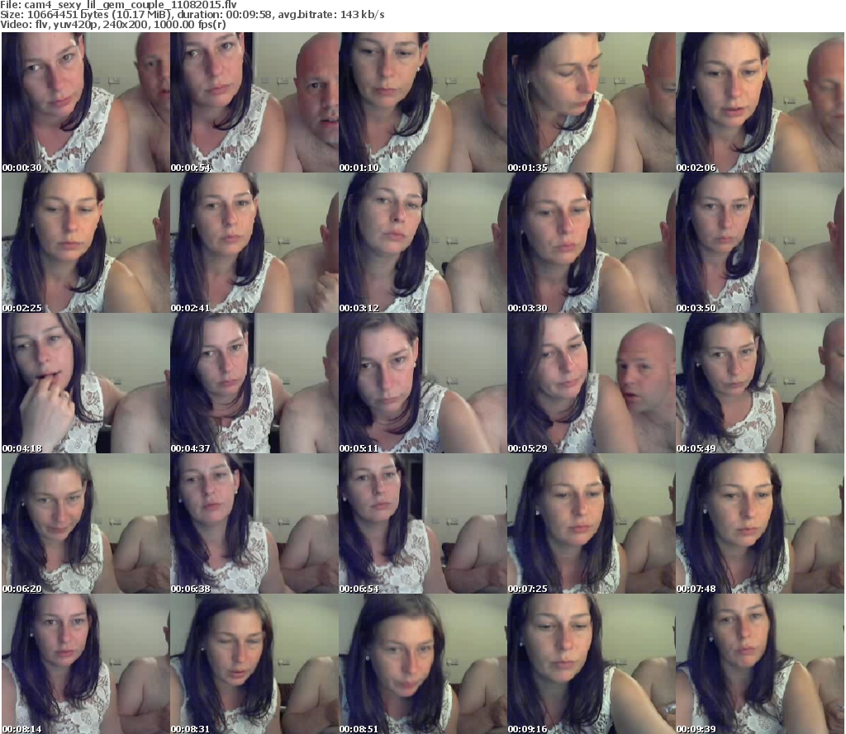The width and height of the screenshot is (846, 734).
Task: Select the thumbnail stamped 00:08:14
Action: pyautogui.click(x=86, y=664)
